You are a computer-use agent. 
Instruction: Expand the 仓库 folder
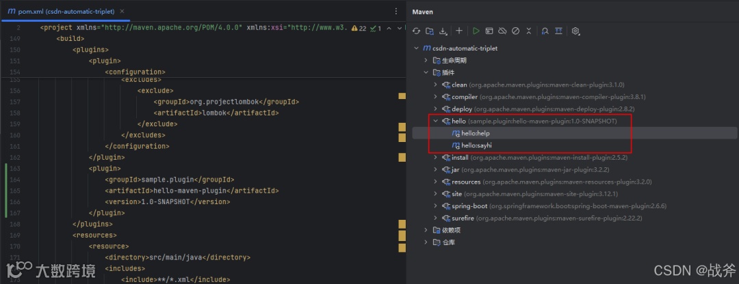tap(426, 242)
